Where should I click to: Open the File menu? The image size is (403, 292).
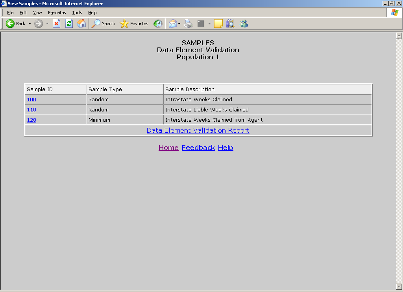tap(10, 13)
